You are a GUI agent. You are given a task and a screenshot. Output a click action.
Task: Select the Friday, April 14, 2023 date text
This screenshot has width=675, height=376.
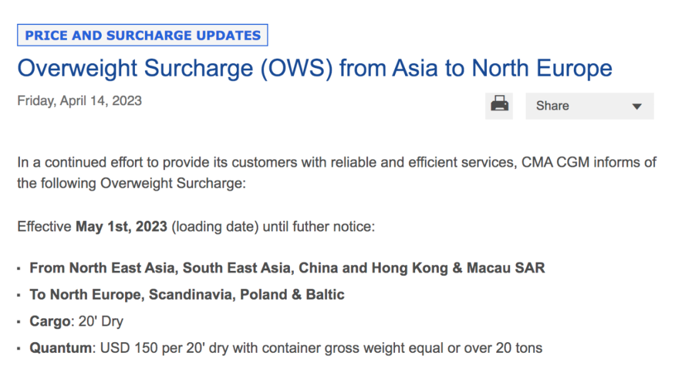tap(79, 101)
